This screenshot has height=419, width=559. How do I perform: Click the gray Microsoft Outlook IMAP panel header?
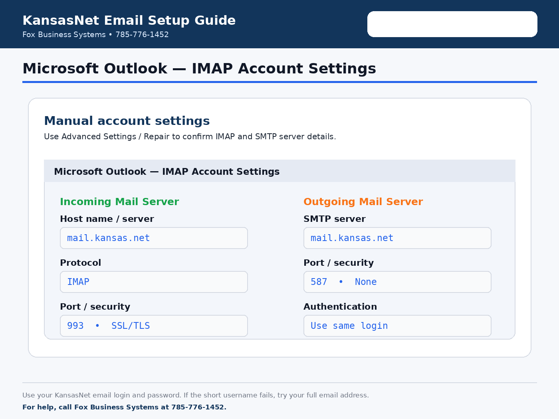(279, 171)
